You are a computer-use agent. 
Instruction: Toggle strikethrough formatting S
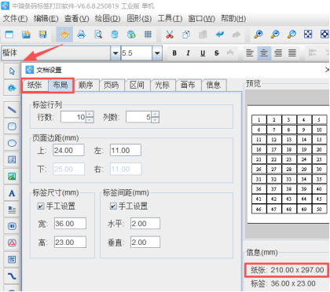point(217,53)
